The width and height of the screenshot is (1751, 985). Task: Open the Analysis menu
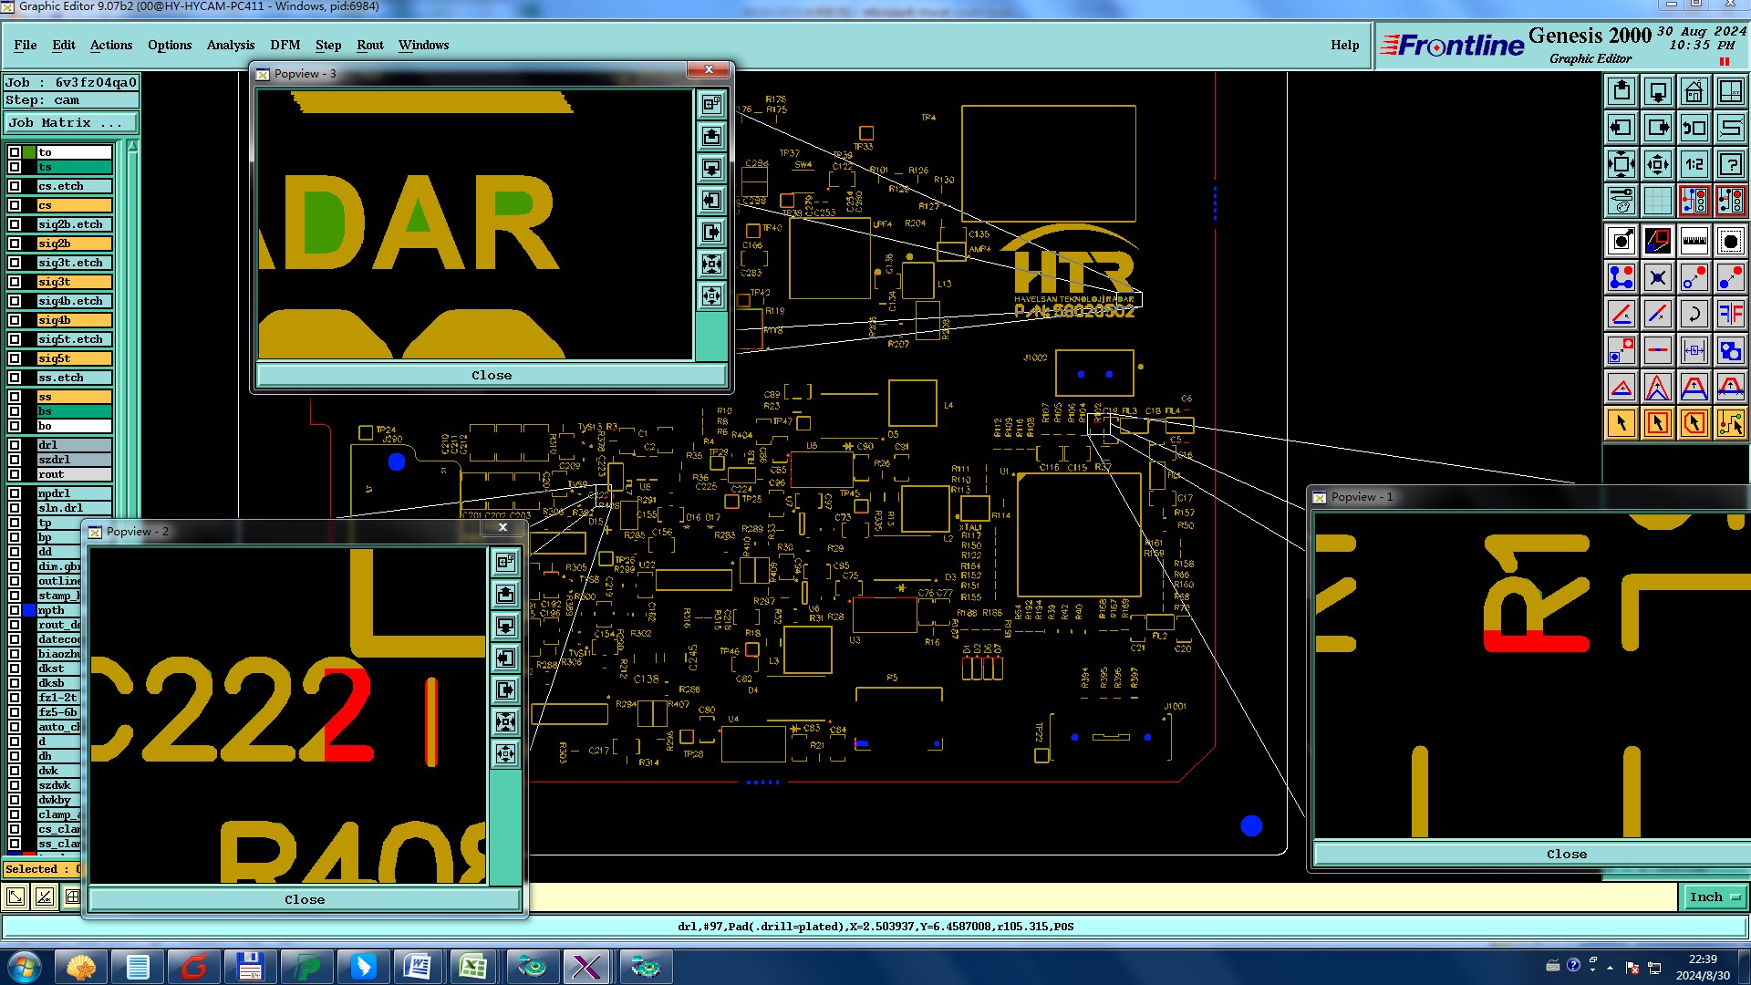230,45
